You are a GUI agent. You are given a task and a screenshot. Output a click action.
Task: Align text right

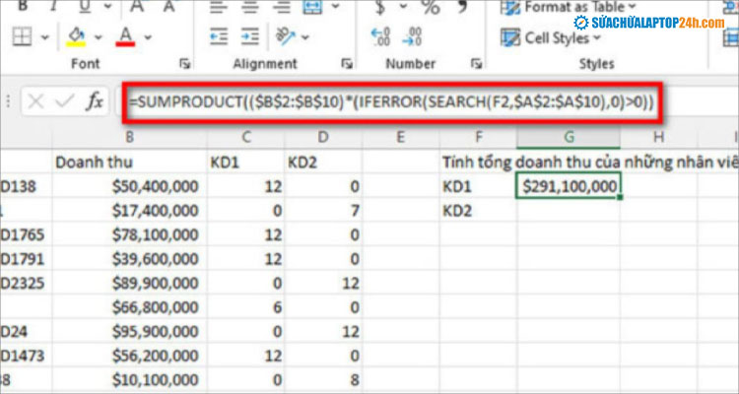pos(282,6)
